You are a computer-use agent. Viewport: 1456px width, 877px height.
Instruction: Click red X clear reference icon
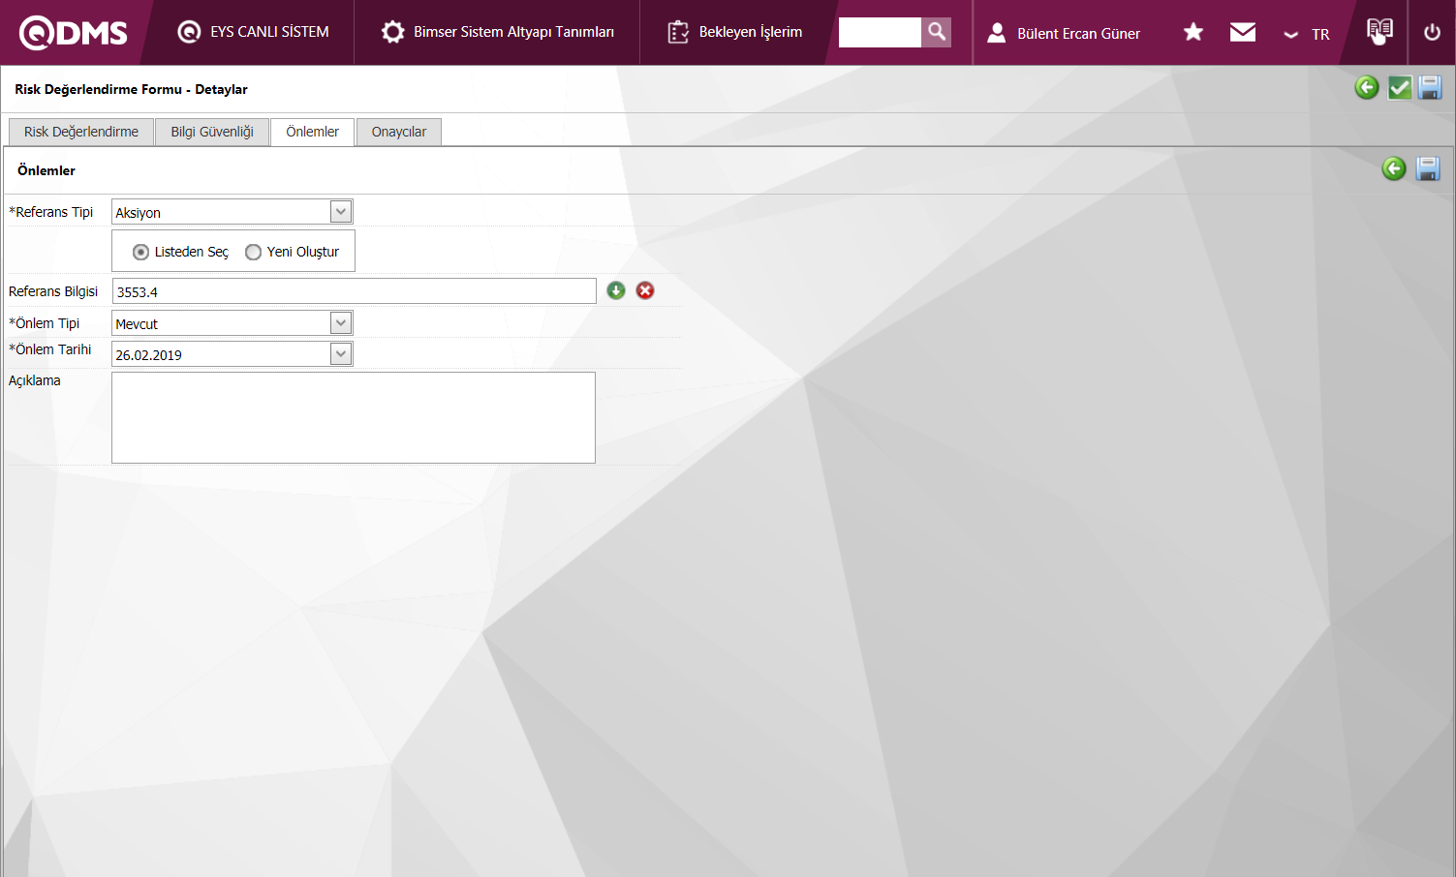coord(645,290)
